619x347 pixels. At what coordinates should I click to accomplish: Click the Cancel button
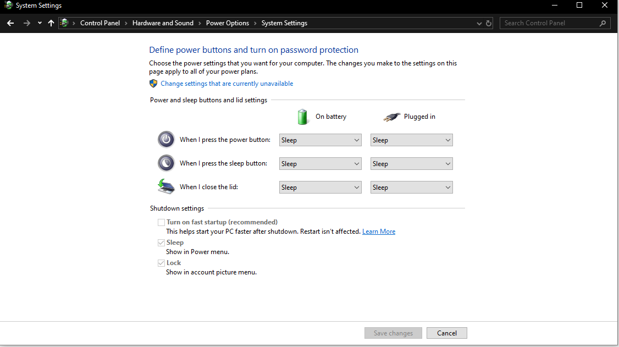[447, 333]
